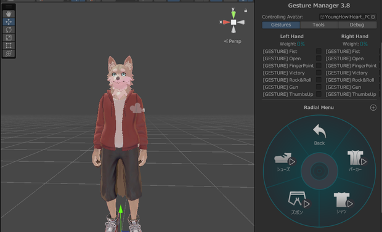This screenshot has width=382, height=232.
Task: Open the avatar object picker circle
Action: [x=373, y=17]
